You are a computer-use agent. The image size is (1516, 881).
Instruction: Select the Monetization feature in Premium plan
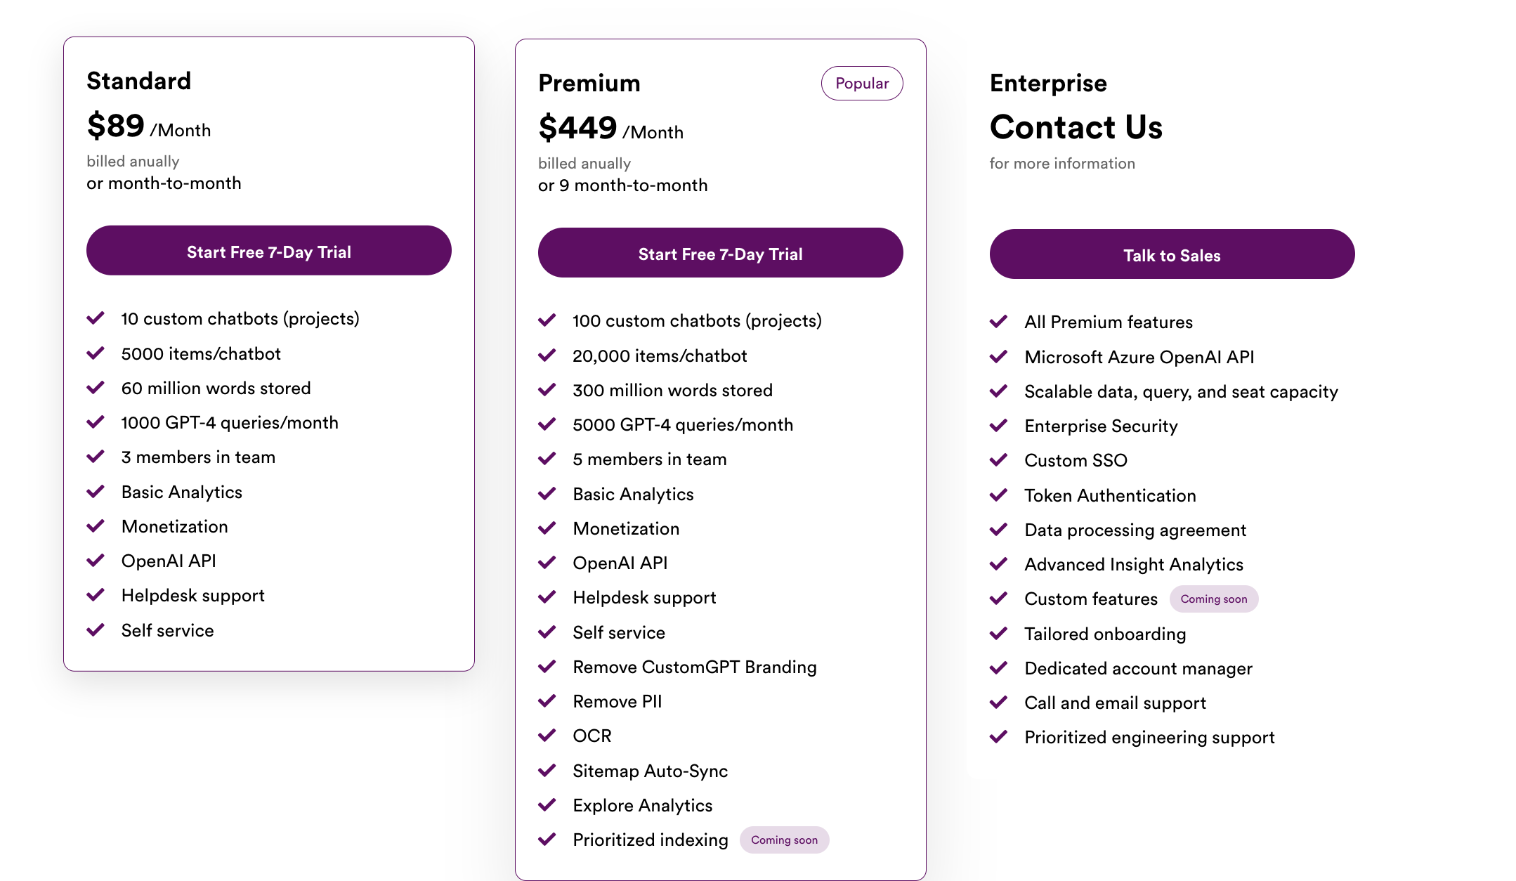(x=626, y=528)
